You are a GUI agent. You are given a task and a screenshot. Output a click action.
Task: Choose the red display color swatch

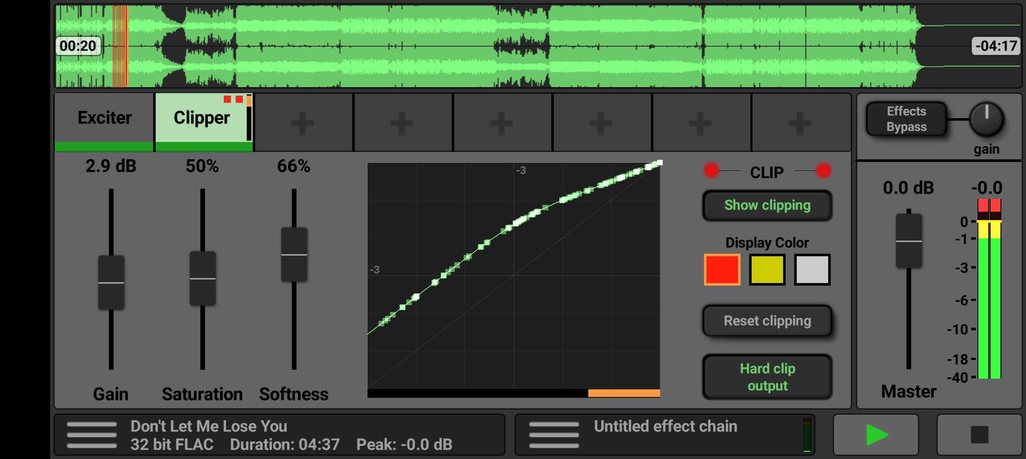coord(722,269)
